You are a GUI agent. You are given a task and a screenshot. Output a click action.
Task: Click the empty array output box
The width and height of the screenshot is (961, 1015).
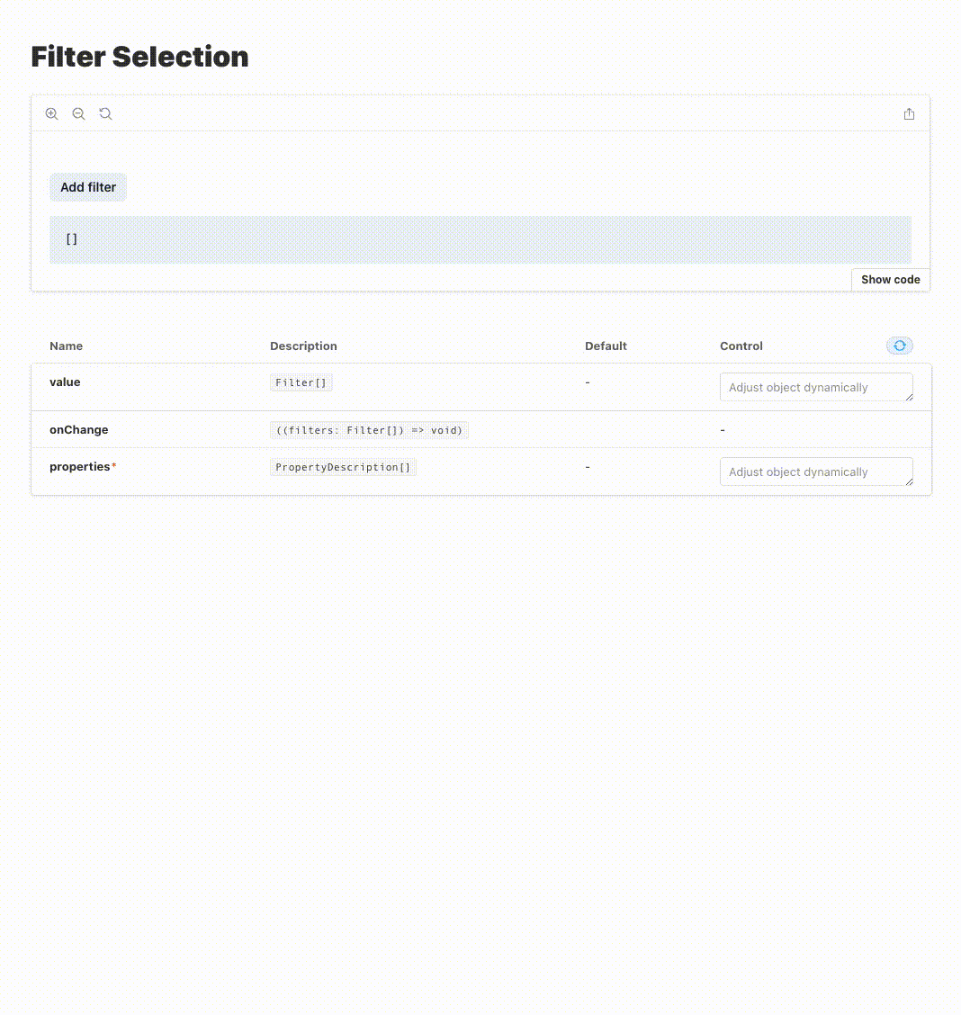tap(480, 239)
